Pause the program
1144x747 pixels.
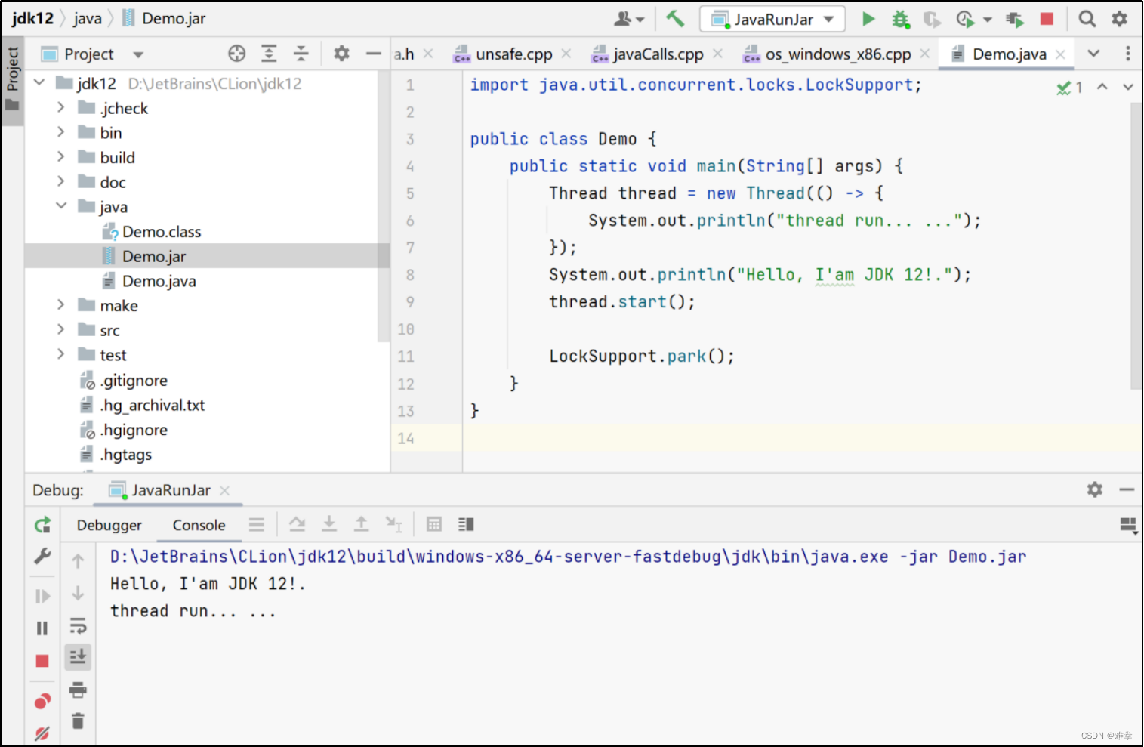pyautogui.click(x=42, y=628)
